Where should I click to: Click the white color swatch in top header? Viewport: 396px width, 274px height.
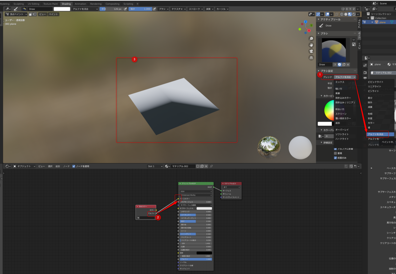click(62, 9)
